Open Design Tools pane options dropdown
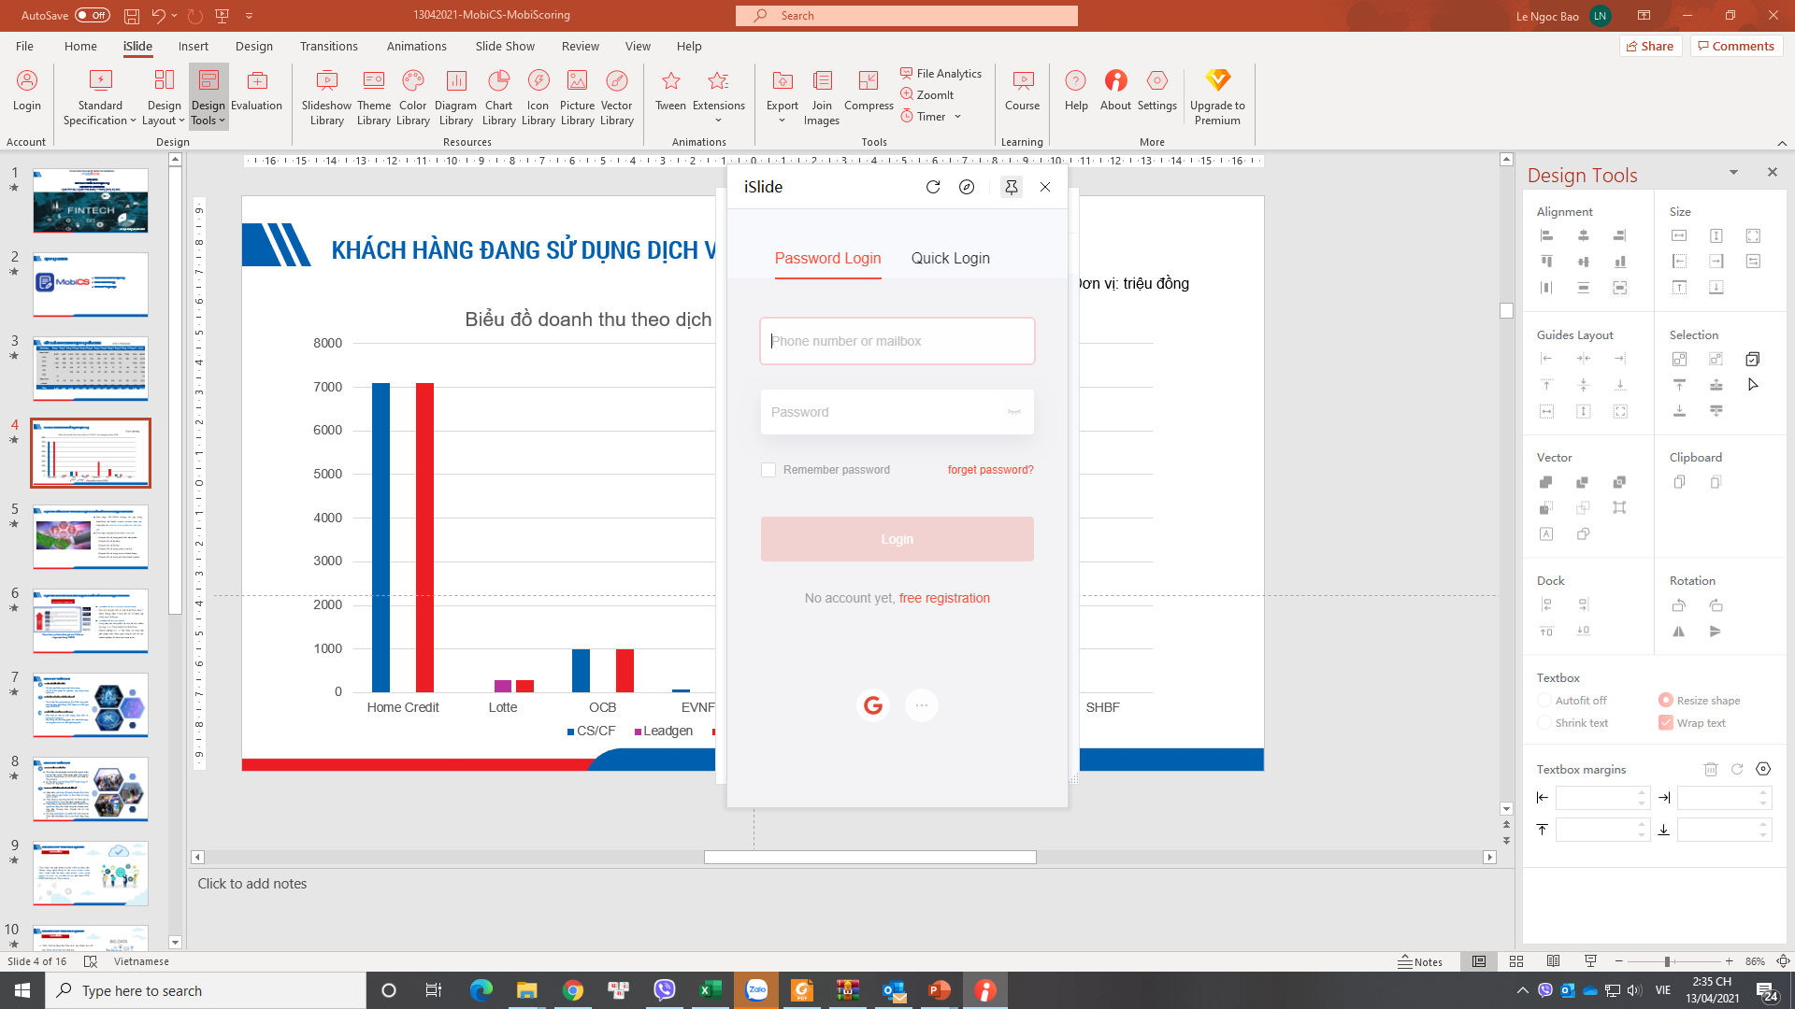Image resolution: width=1795 pixels, height=1009 pixels. pos(1733,172)
